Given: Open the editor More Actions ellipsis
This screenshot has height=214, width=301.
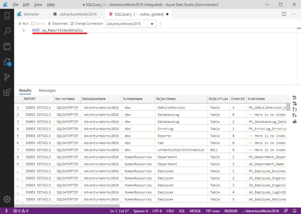Looking at the screenshot, I should (293, 14).
